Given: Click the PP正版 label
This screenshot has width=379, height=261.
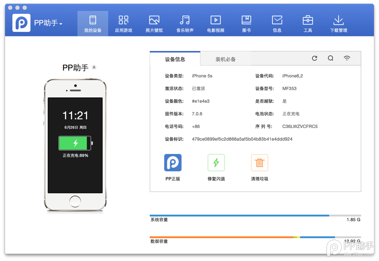Looking at the screenshot, I should [x=173, y=179].
